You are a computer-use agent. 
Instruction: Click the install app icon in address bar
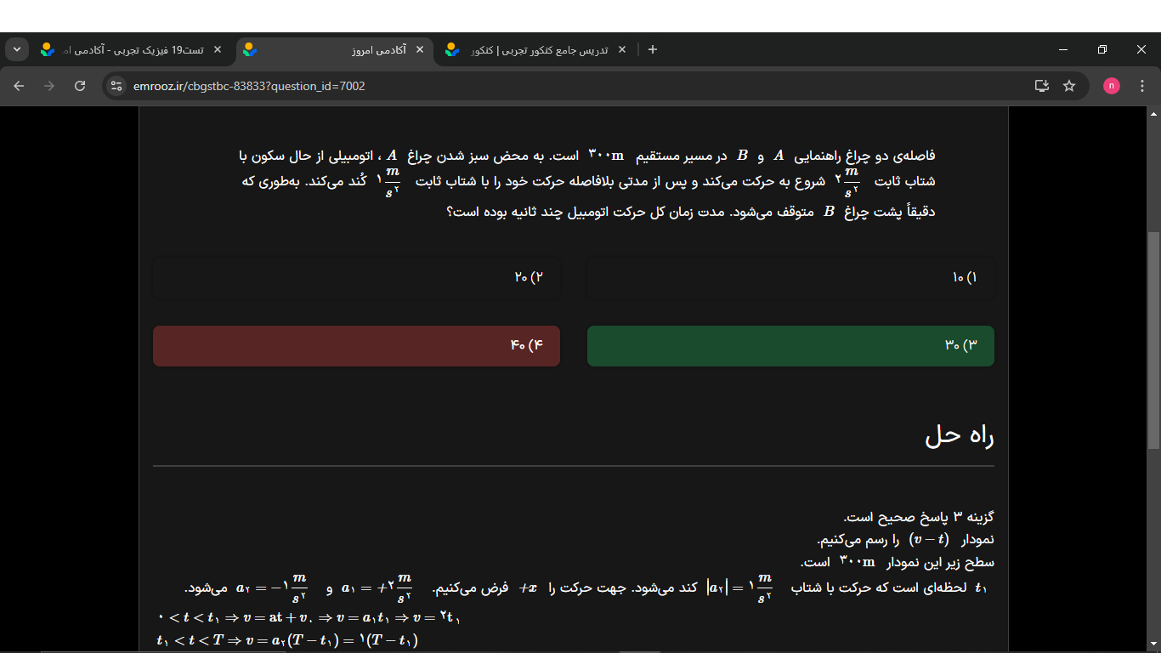click(x=1041, y=86)
